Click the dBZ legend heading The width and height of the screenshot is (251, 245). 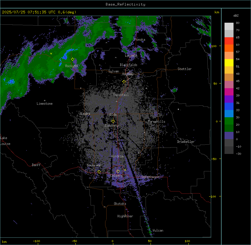(236, 15)
